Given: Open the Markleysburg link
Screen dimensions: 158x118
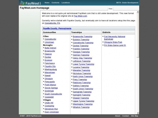Looking at the screenshot, I should coord(51,69).
